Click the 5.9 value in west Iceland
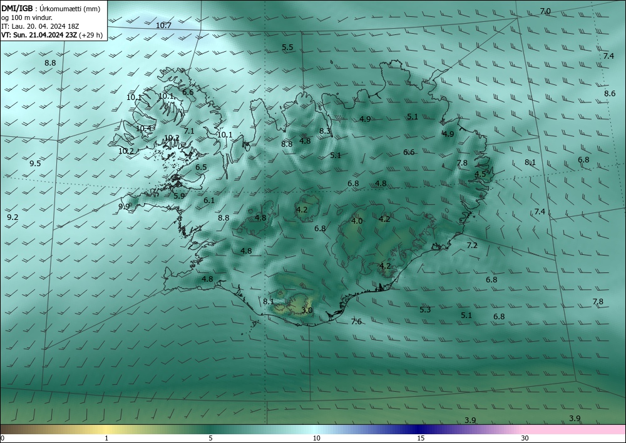This screenshot has height=443, width=626. 179,196
